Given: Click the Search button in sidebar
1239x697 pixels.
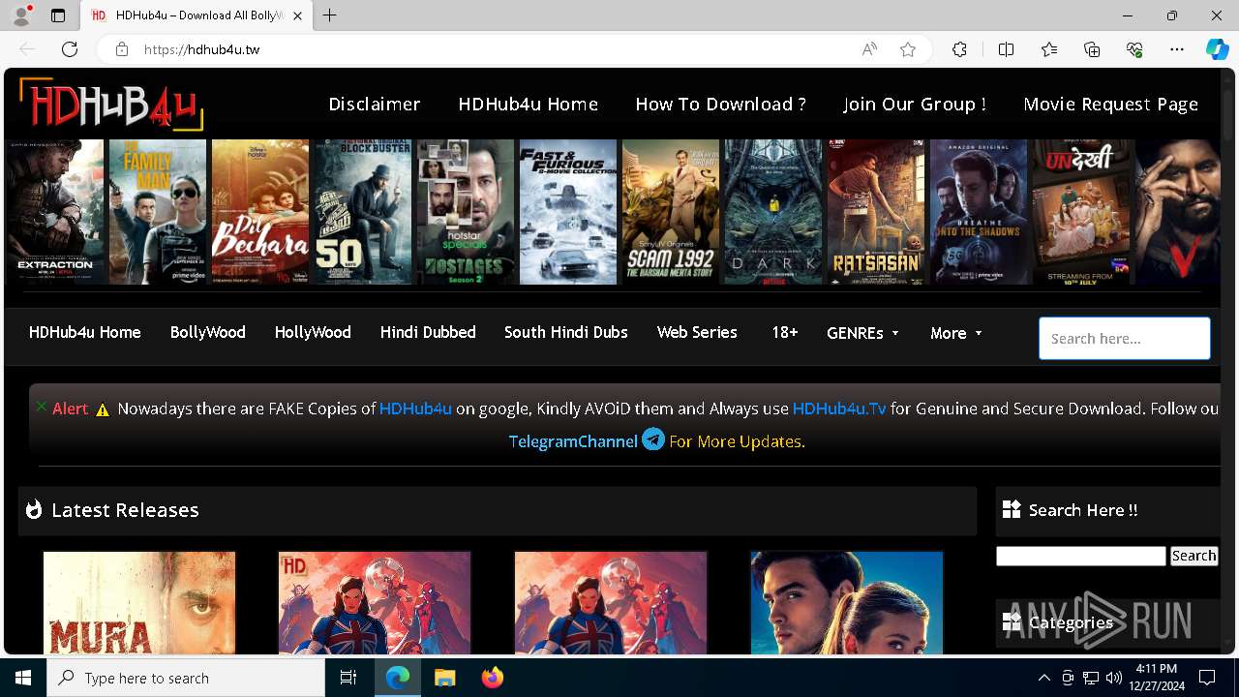Looking at the screenshot, I should (1194, 556).
